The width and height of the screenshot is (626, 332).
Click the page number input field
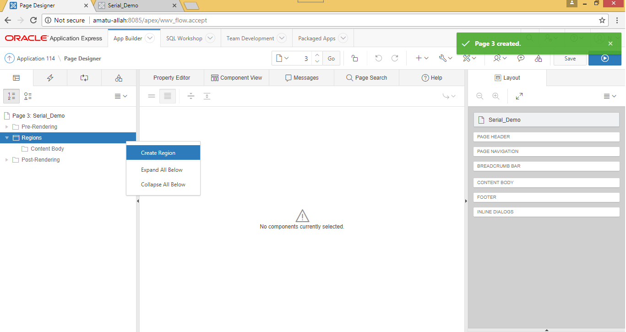point(305,58)
